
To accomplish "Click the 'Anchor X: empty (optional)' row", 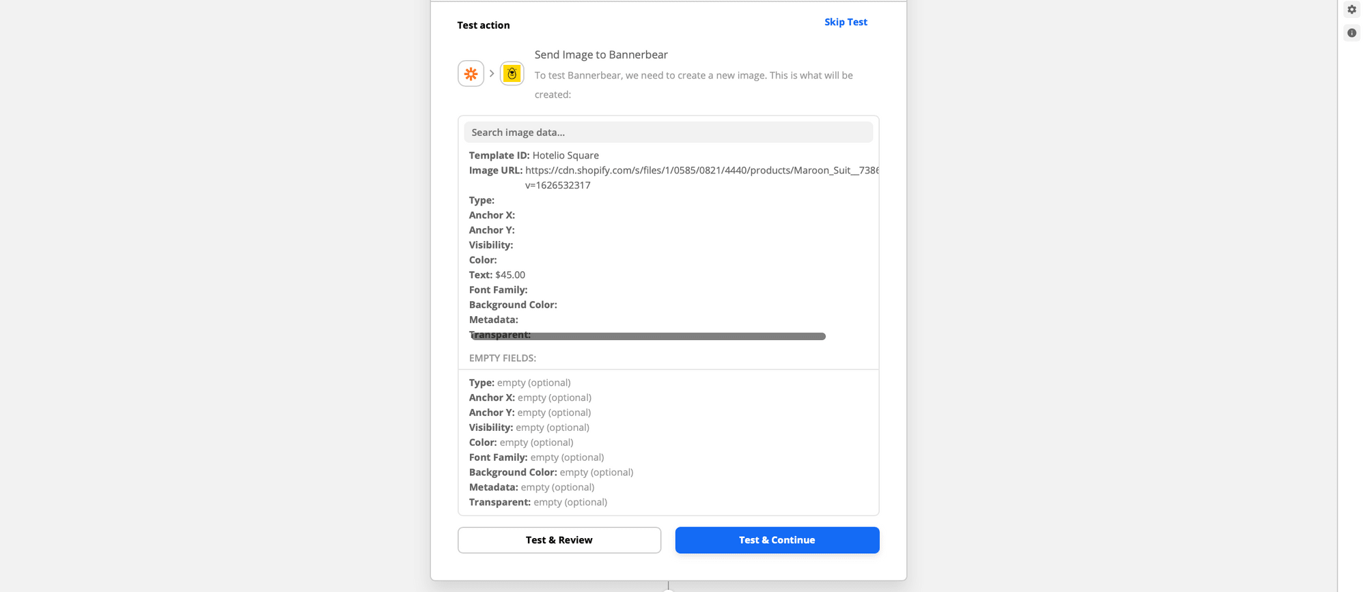I will tap(530, 398).
